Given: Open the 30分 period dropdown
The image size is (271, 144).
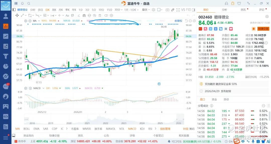Looking at the screenshot, I should tap(118, 10).
